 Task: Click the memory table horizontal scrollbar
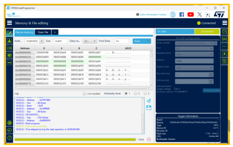tap(82, 88)
